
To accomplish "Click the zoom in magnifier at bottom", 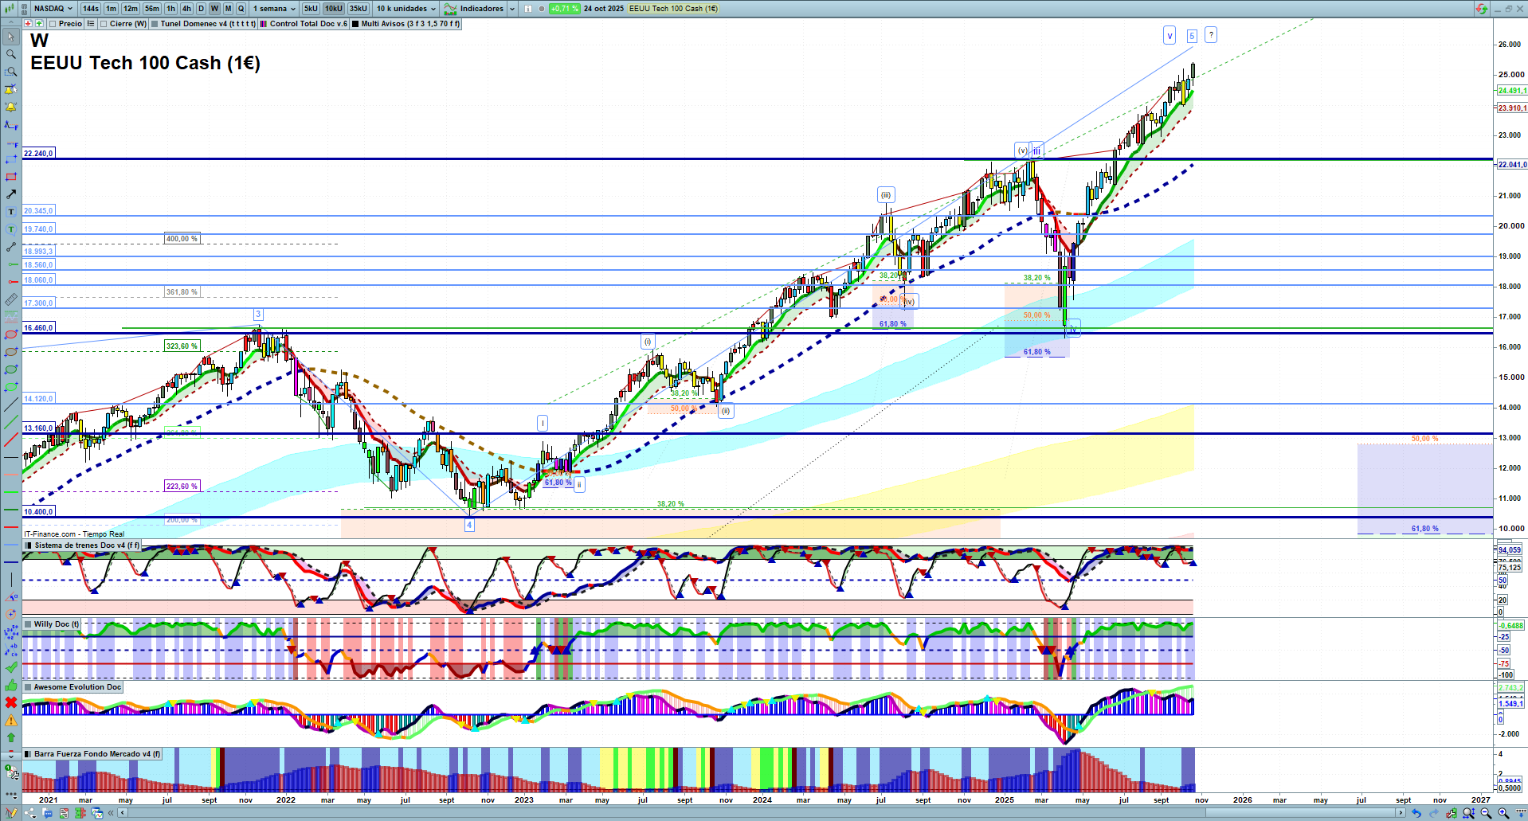I will (1503, 813).
